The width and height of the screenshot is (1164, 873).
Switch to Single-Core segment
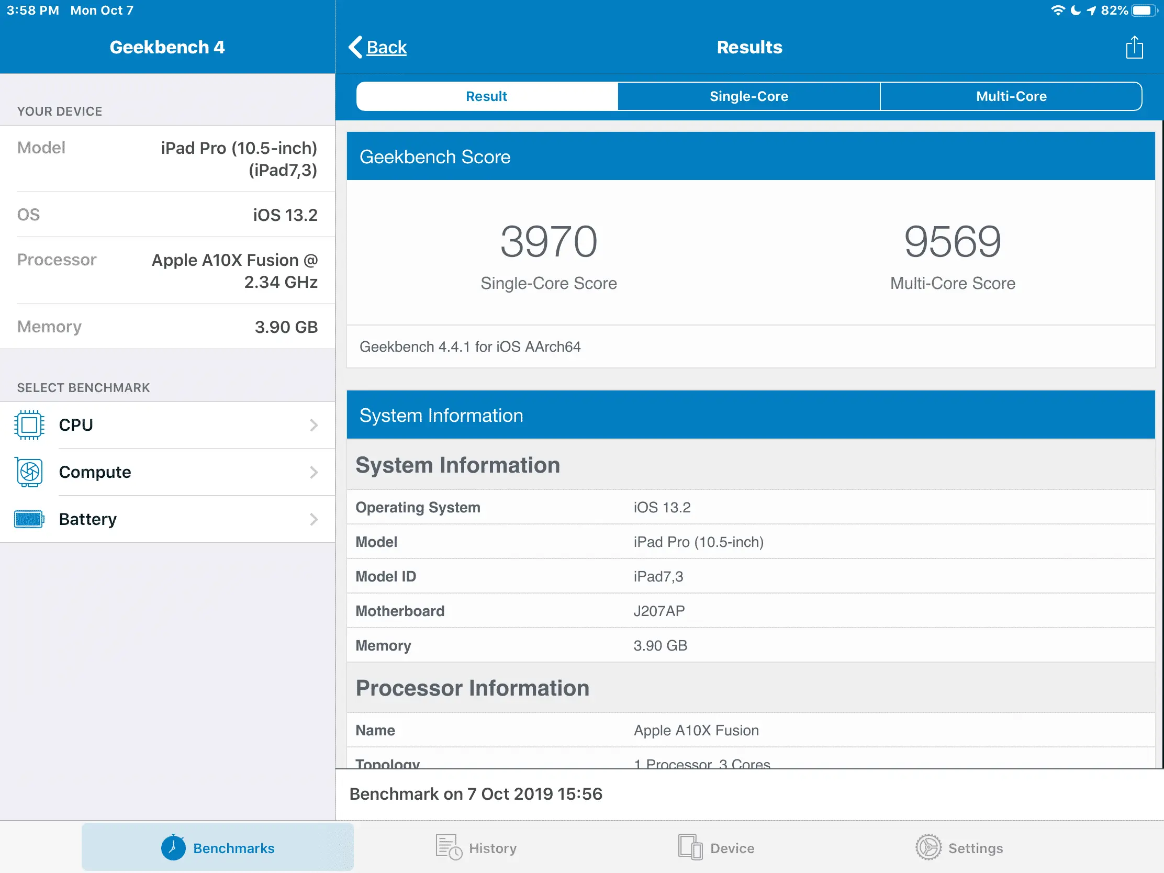(x=748, y=96)
